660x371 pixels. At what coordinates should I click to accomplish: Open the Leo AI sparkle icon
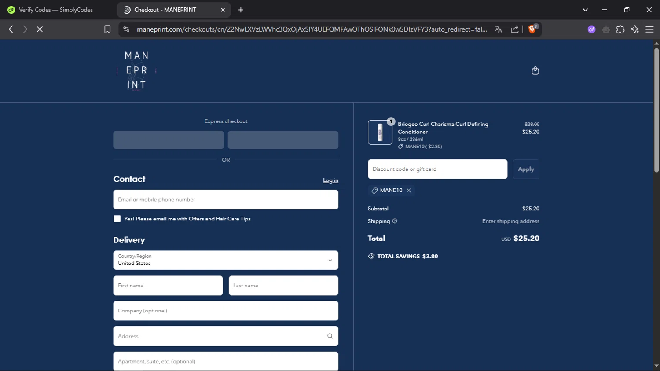point(635,29)
